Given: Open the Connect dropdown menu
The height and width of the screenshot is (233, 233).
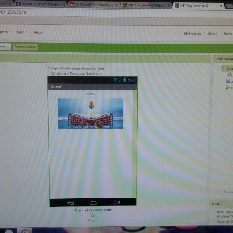Looking at the screenshot, I should (x=5, y=32).
